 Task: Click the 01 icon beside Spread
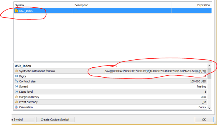point(16,86)
